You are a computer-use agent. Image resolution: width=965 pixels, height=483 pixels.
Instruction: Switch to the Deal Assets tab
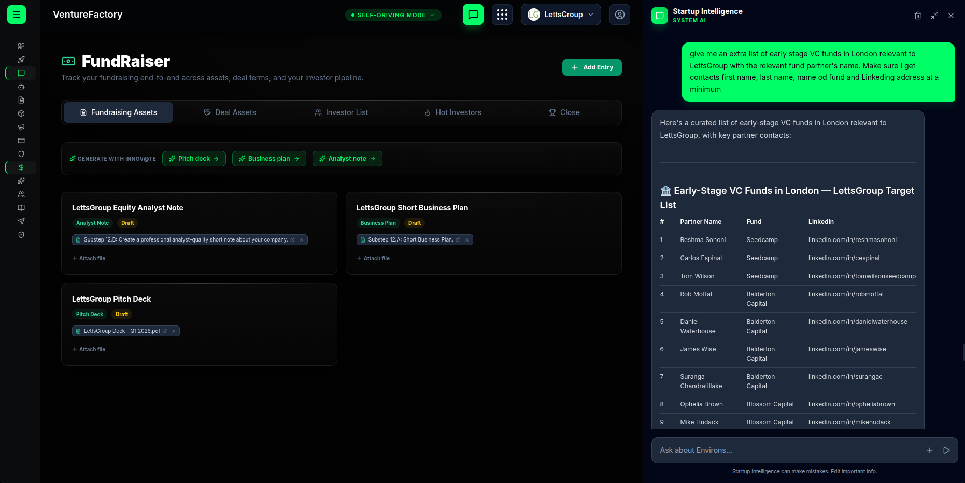230,112
